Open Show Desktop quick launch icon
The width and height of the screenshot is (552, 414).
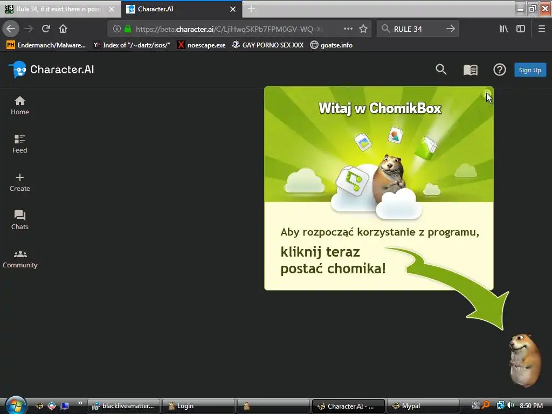pyautogui.click(x=64, y=406)
